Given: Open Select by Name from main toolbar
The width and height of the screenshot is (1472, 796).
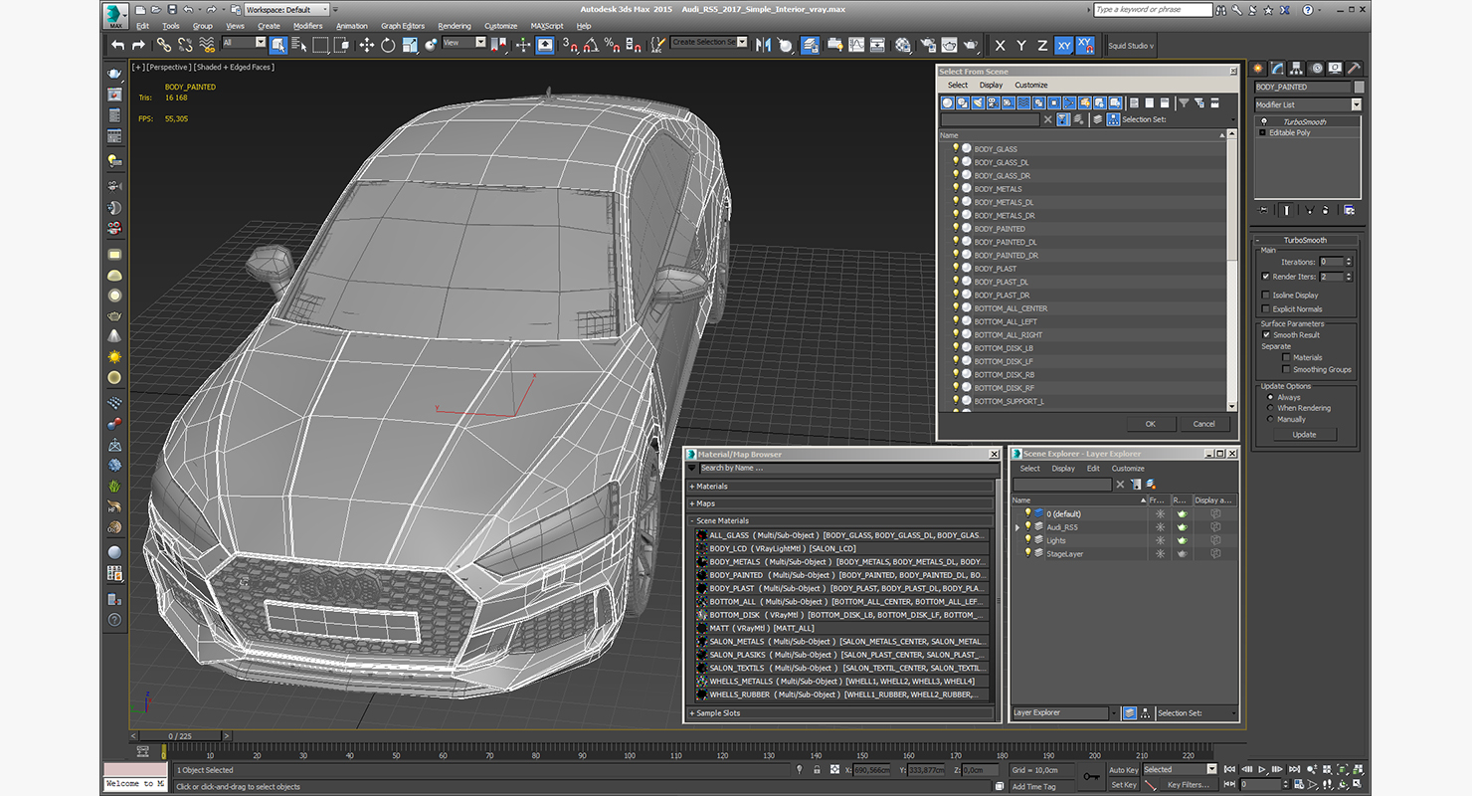Looking at the screenshot, I should click(x=299, y=45).
